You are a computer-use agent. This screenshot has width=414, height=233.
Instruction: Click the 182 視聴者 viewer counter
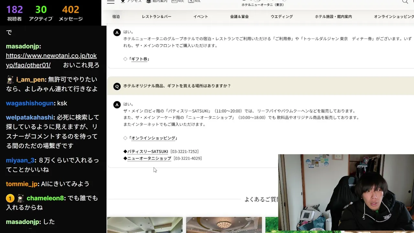point(15,13)
